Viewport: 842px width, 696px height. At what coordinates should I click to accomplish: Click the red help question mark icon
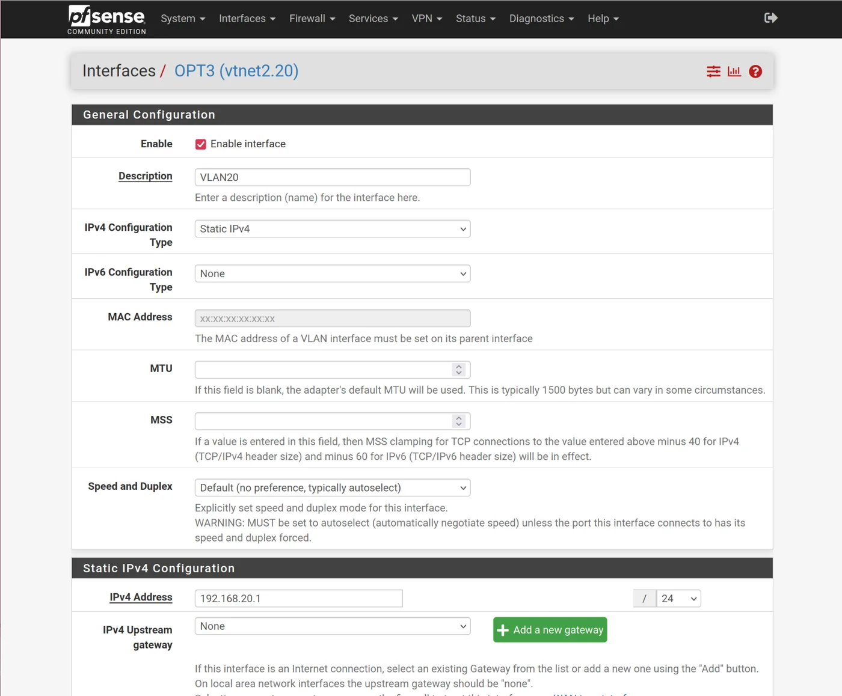(x=755, y=72)
